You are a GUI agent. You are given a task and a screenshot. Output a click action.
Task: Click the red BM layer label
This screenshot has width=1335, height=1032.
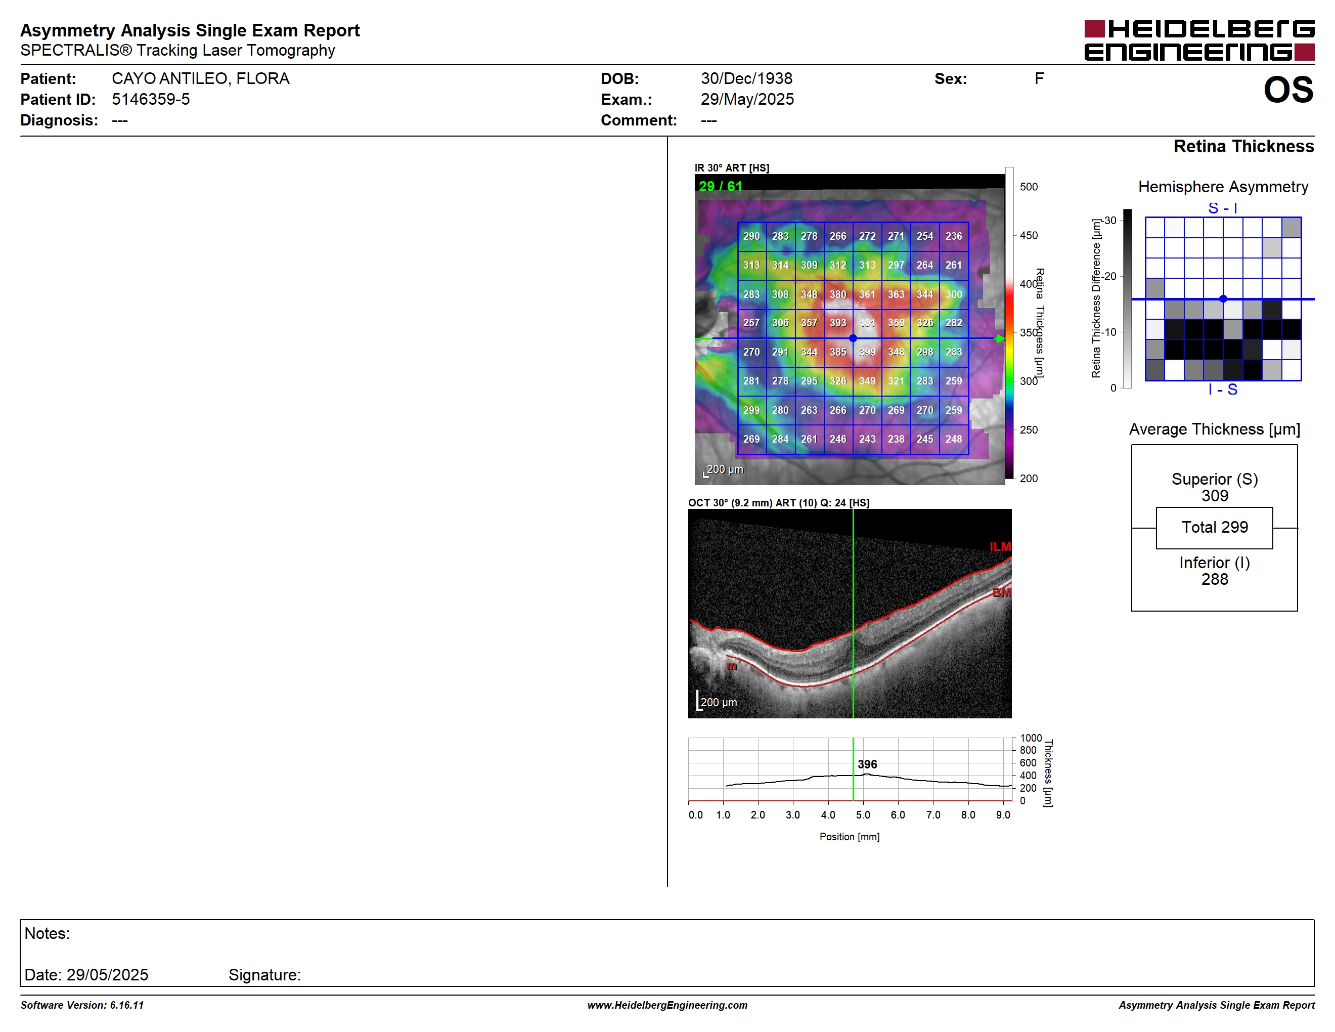tap(1002, 592)
